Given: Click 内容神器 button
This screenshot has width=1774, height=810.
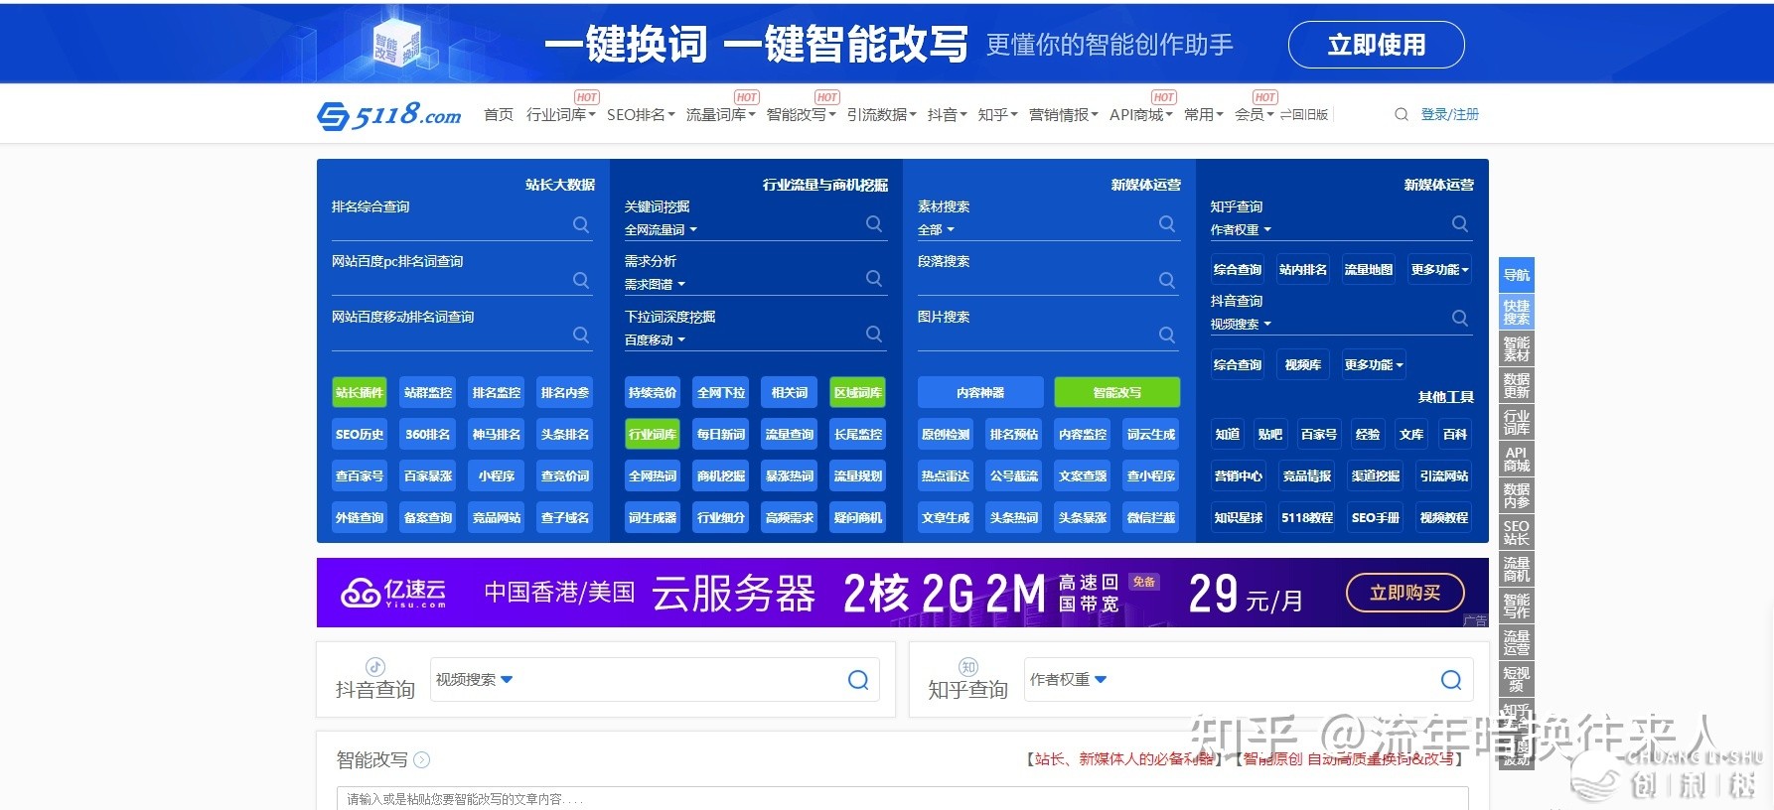Looking at the screenshot, I should point(979,392).
